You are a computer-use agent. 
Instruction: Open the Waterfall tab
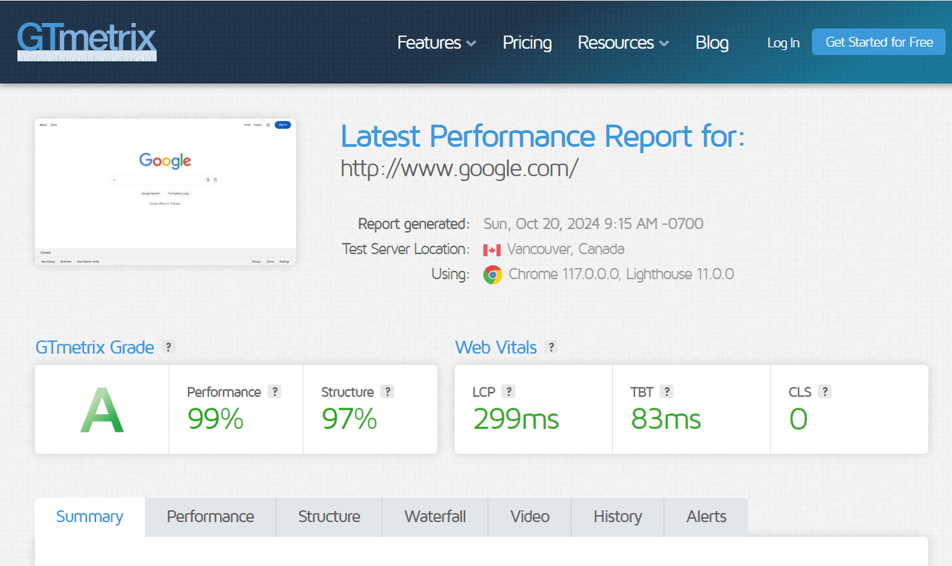point(435,517)
